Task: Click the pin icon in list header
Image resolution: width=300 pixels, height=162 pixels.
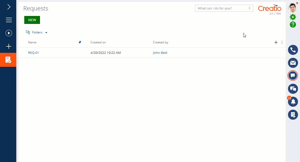Action: (80, 42)
